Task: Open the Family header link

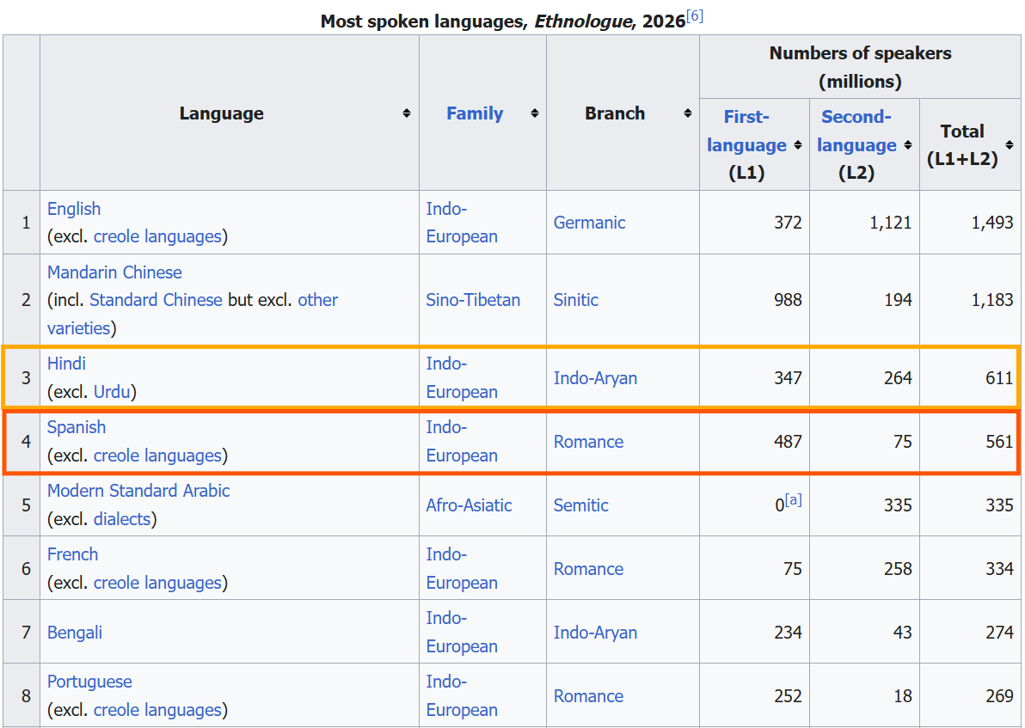Action: 475,113
